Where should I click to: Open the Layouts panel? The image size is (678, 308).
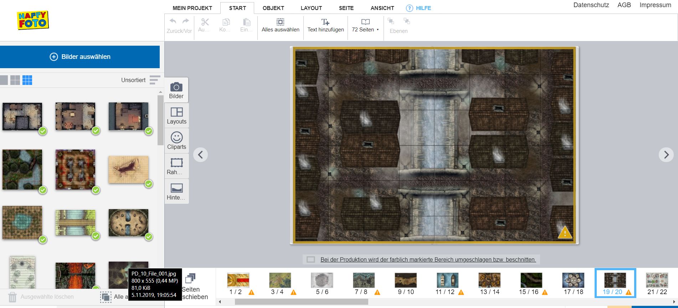tap(176, 116)
